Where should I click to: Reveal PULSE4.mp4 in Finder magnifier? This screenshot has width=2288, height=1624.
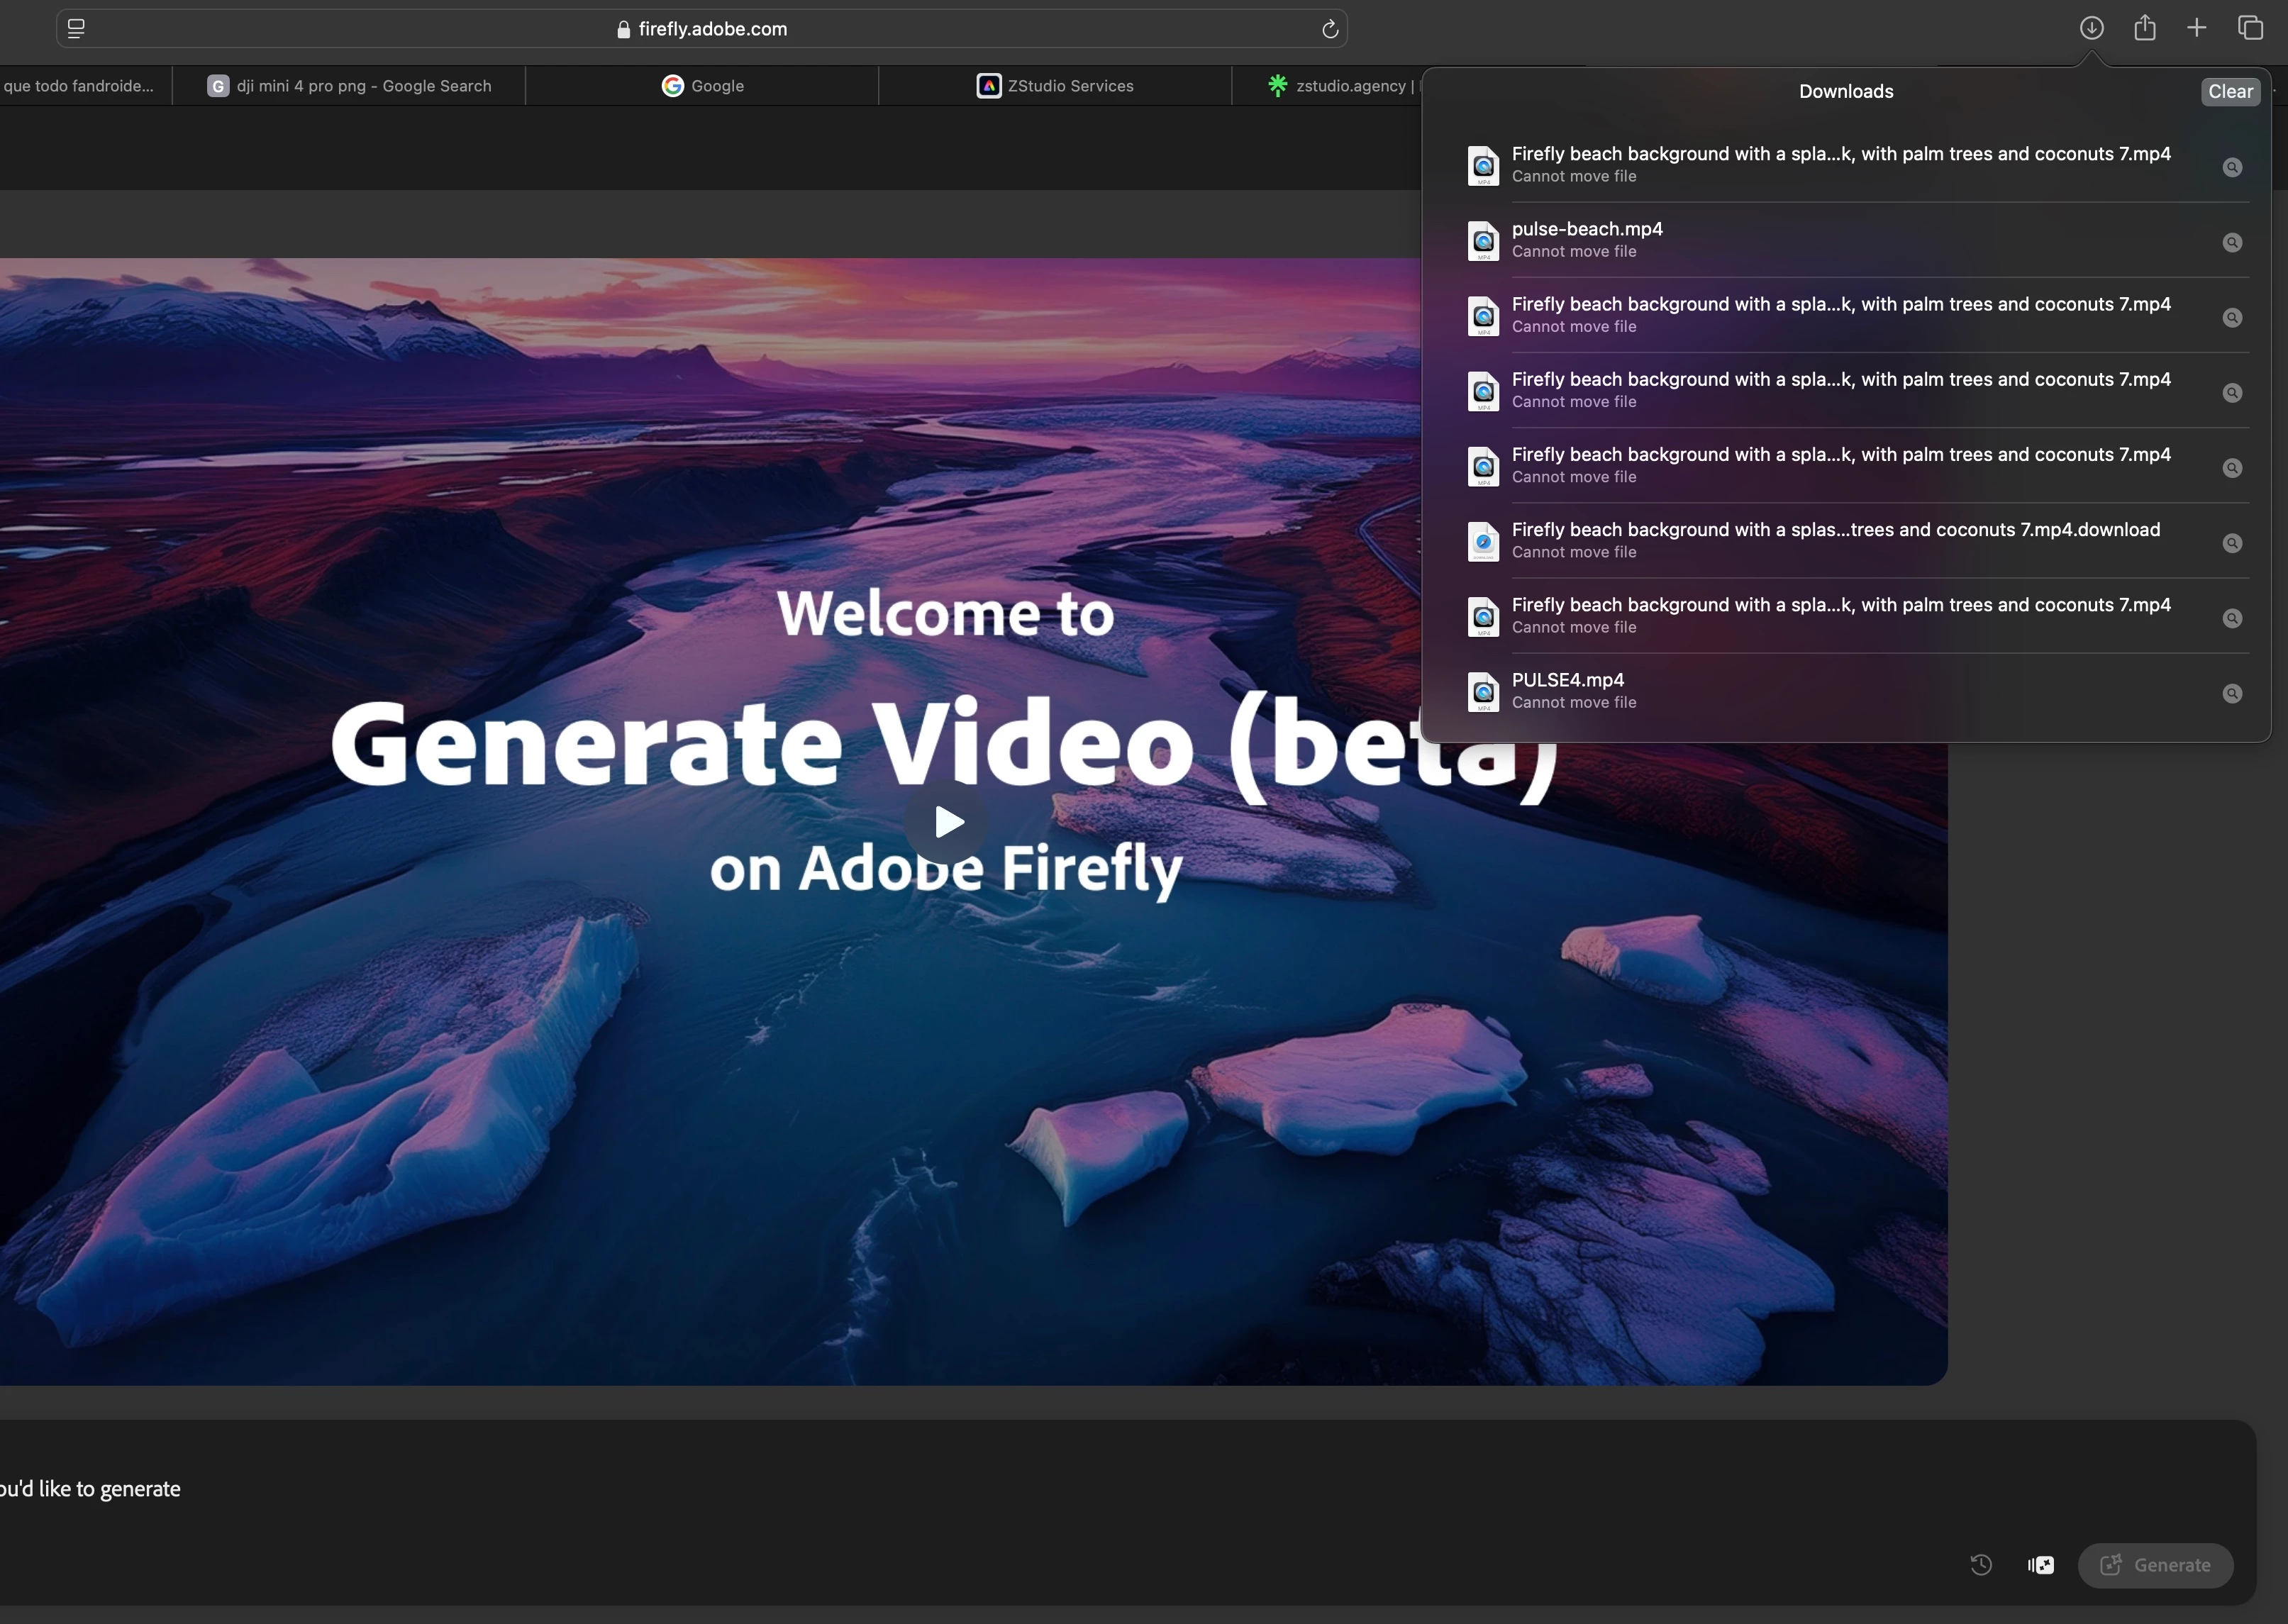[2231, 694]
